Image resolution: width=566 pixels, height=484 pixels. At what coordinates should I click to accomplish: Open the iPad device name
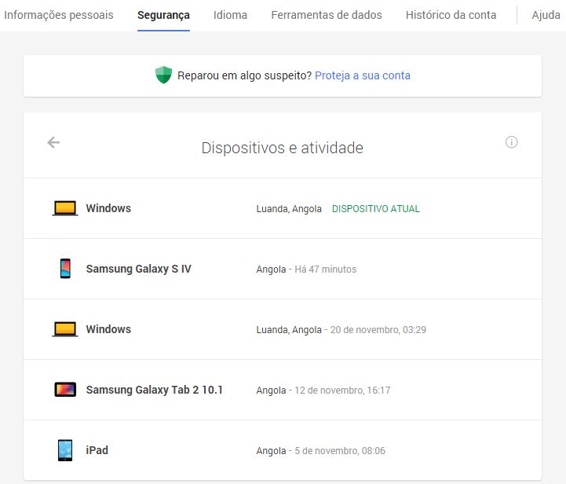97,450
